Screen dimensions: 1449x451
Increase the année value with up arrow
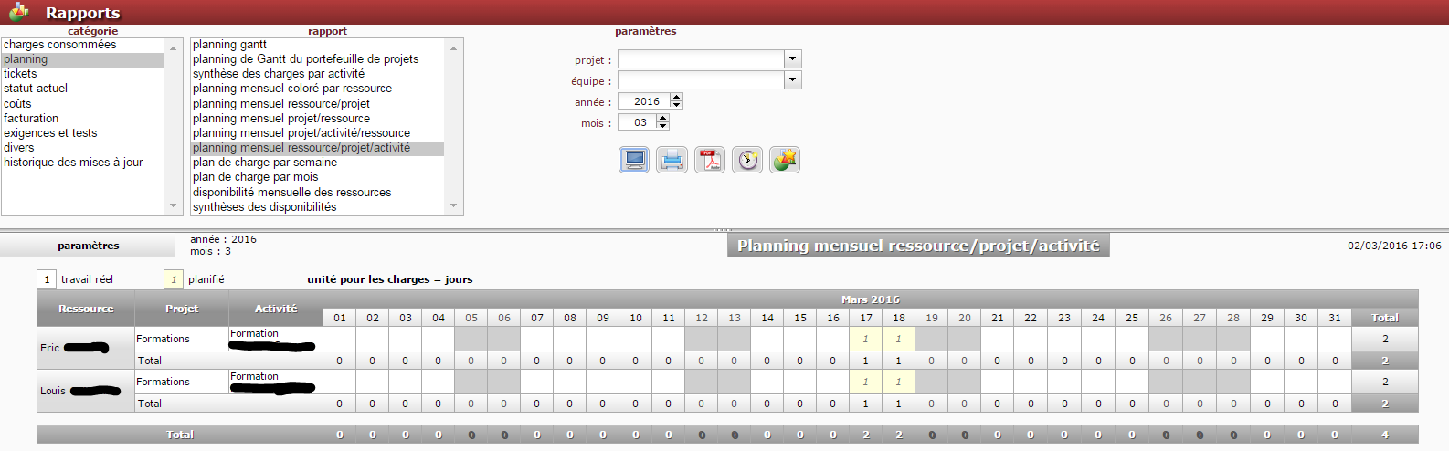[x=676, y=97]
